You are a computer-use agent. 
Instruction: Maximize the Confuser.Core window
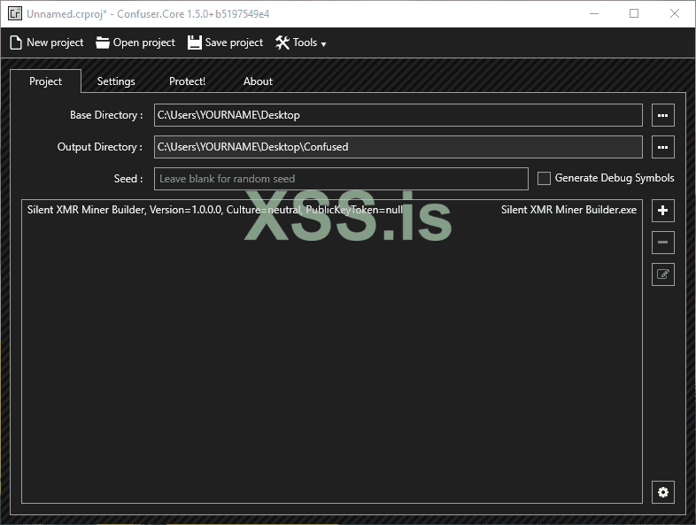point(634,14)
